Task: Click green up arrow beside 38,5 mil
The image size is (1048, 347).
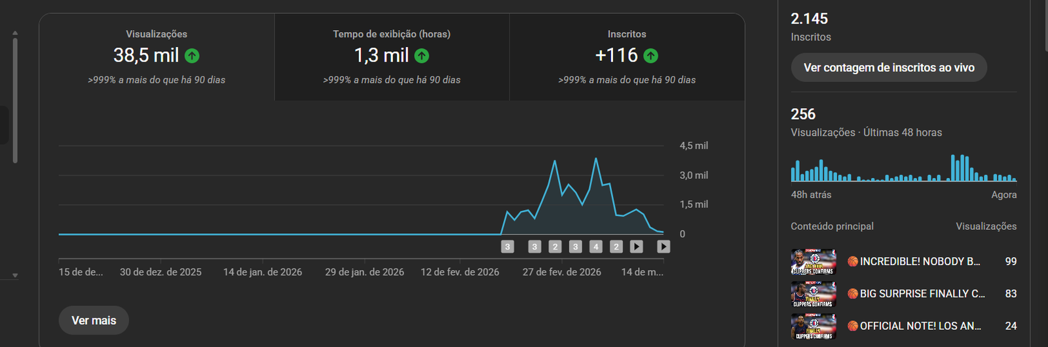Action: [x=192, y=56]
